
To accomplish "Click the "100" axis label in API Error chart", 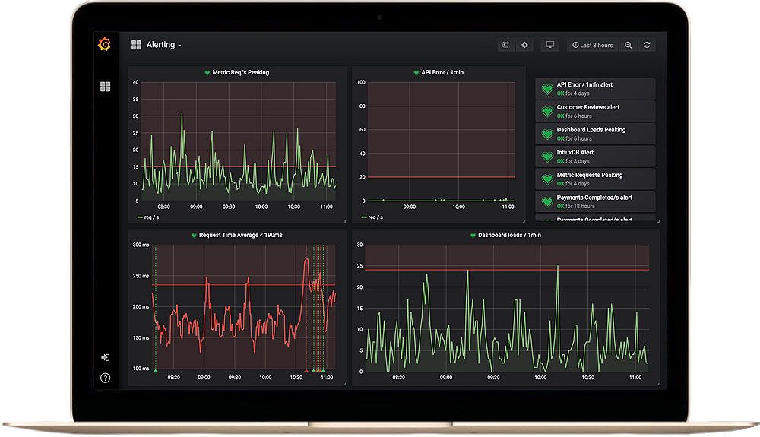I will [361, 82].
